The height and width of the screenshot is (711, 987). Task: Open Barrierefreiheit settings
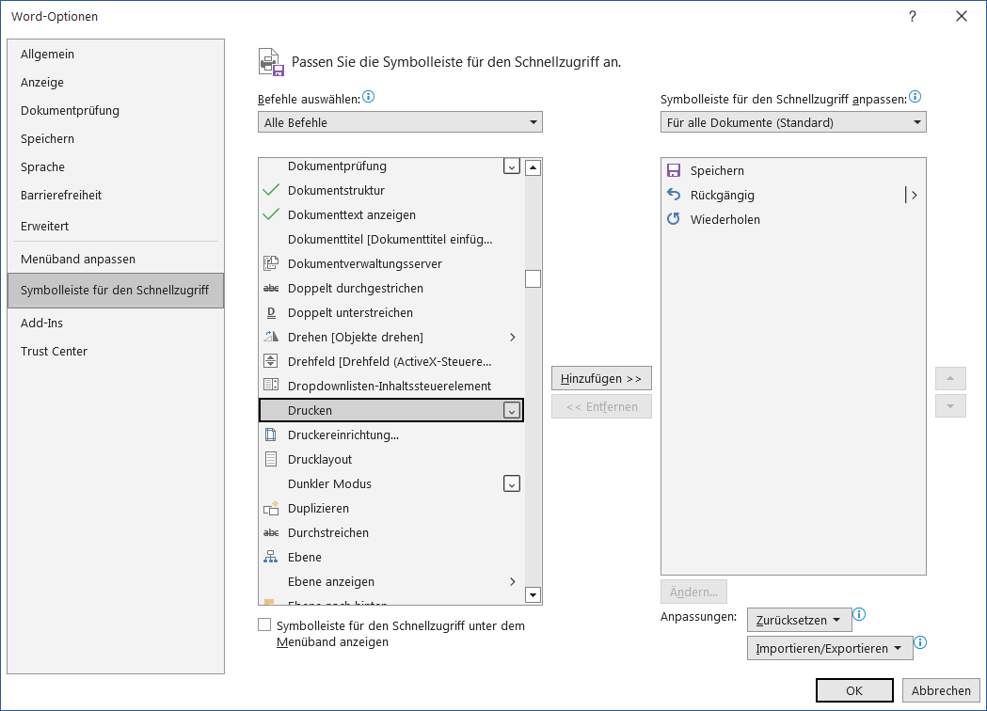116,196
